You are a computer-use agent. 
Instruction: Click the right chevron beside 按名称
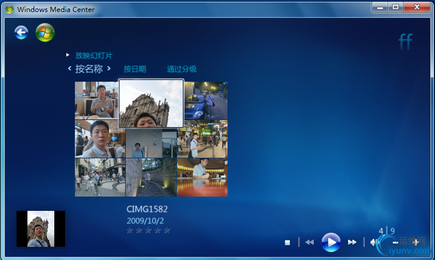pyautogui.click(x=109, y=68)
